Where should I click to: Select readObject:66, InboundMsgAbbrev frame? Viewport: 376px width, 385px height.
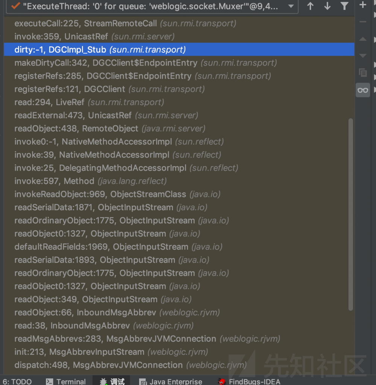[179, 312]
